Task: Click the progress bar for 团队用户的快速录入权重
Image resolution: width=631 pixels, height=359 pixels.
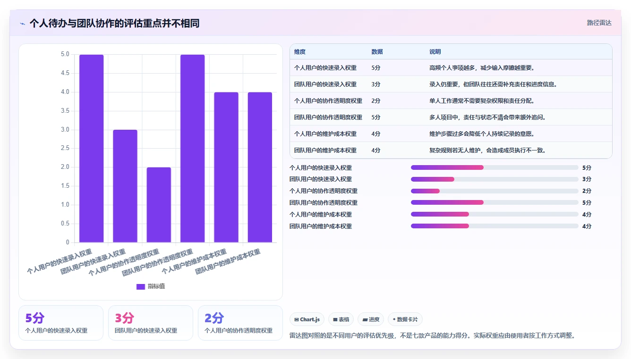Action: click(x=495, y=179)
